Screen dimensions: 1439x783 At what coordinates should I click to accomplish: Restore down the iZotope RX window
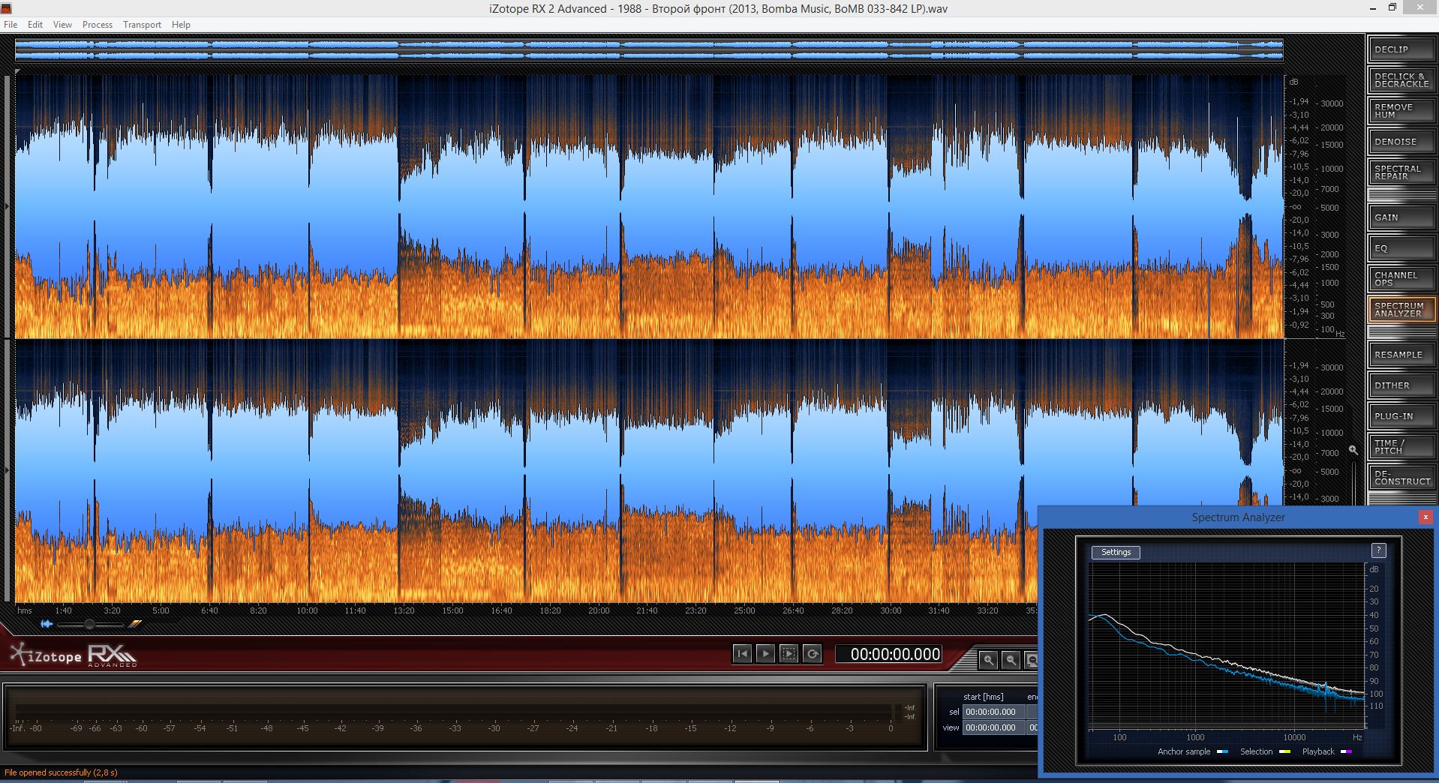point(1392,7)
